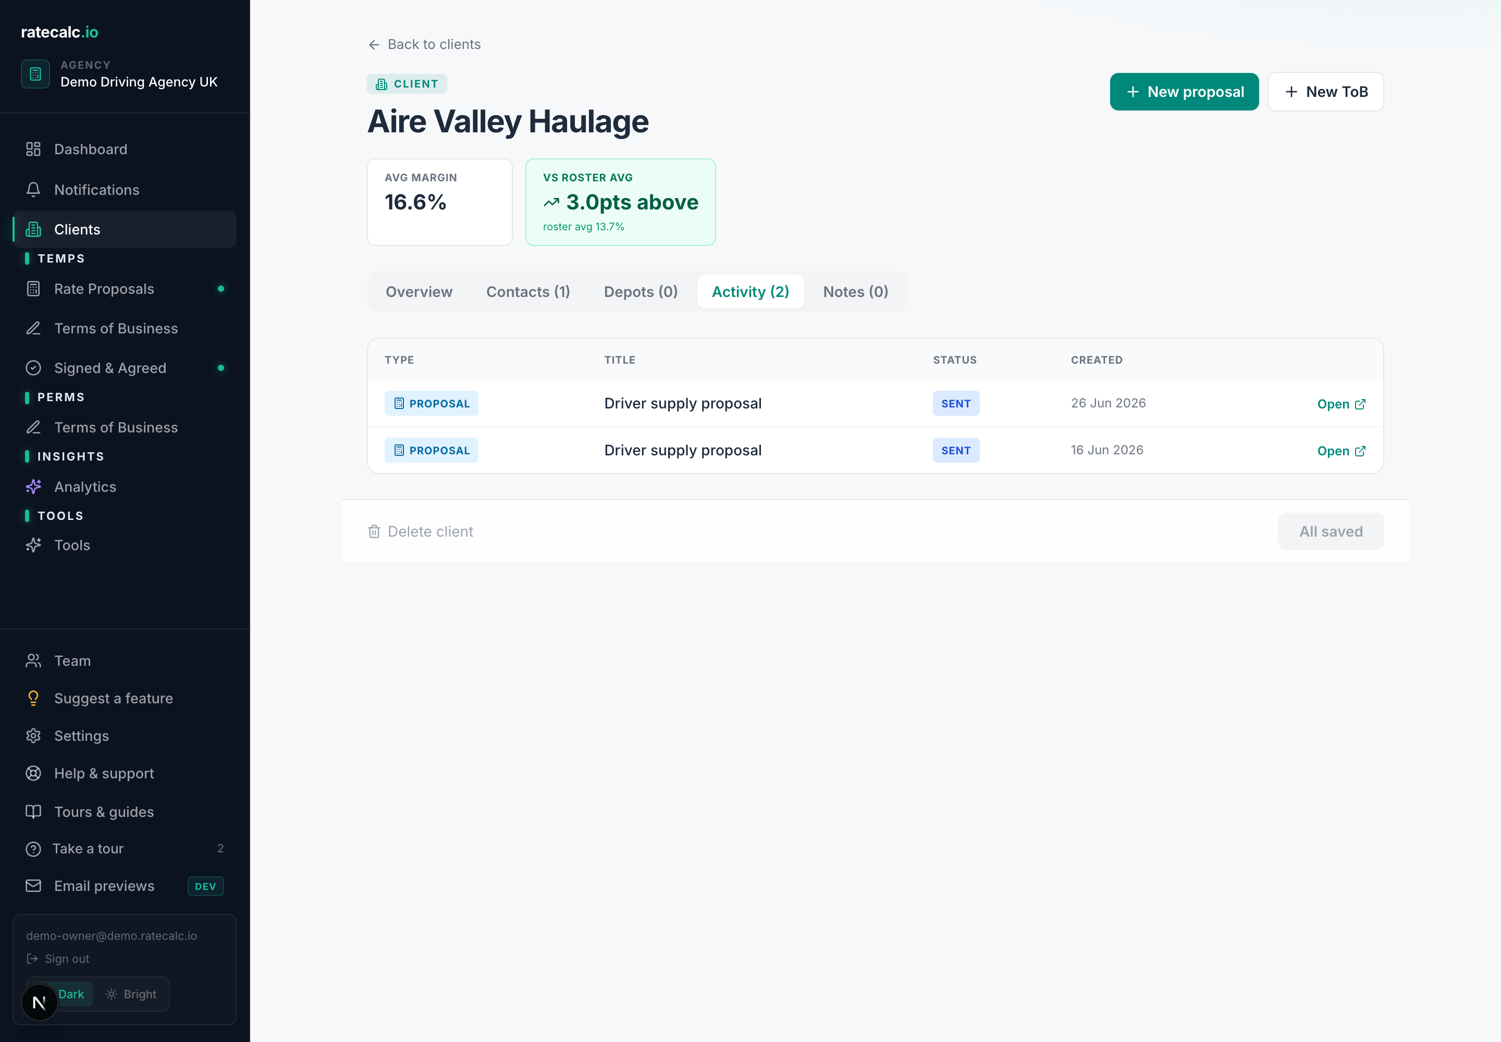Click the PROPOSAL type badge in the 16 Jun row

pyautogui.click(x=431, y=451)
